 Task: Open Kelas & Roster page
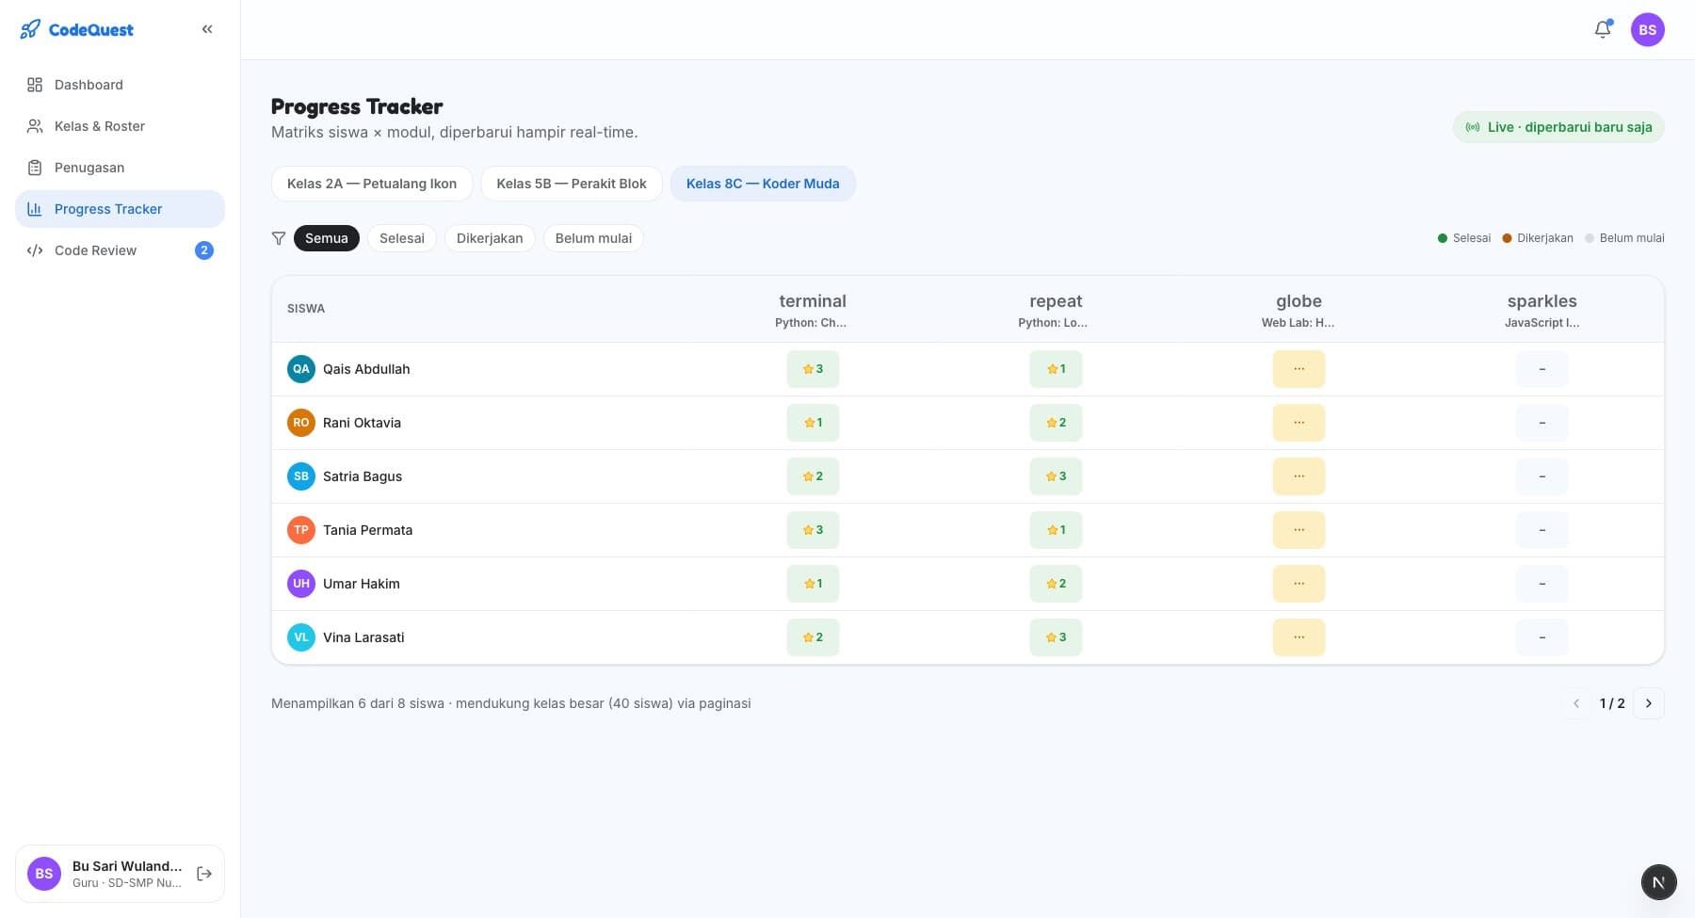point(120,126)
